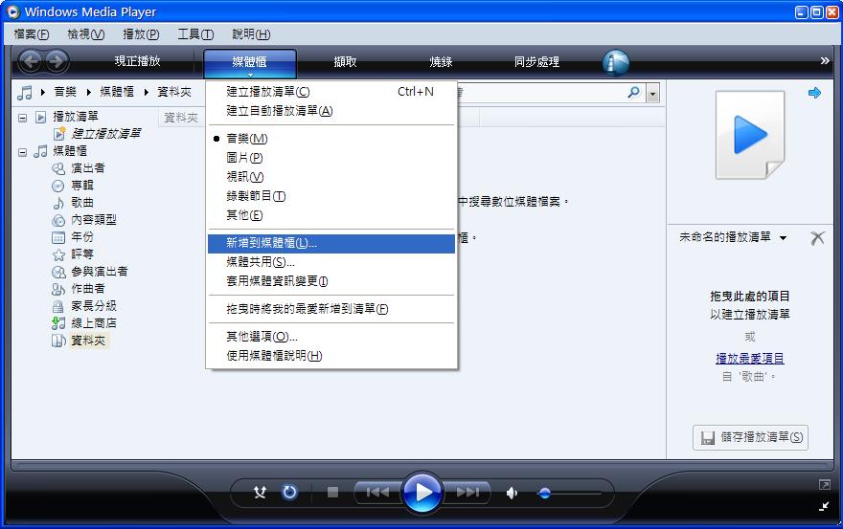Image resolution: width=843 pixels, height=529 pixels.
Task: Switch to the 現正播放 tab
Action: tap(138, 61)
